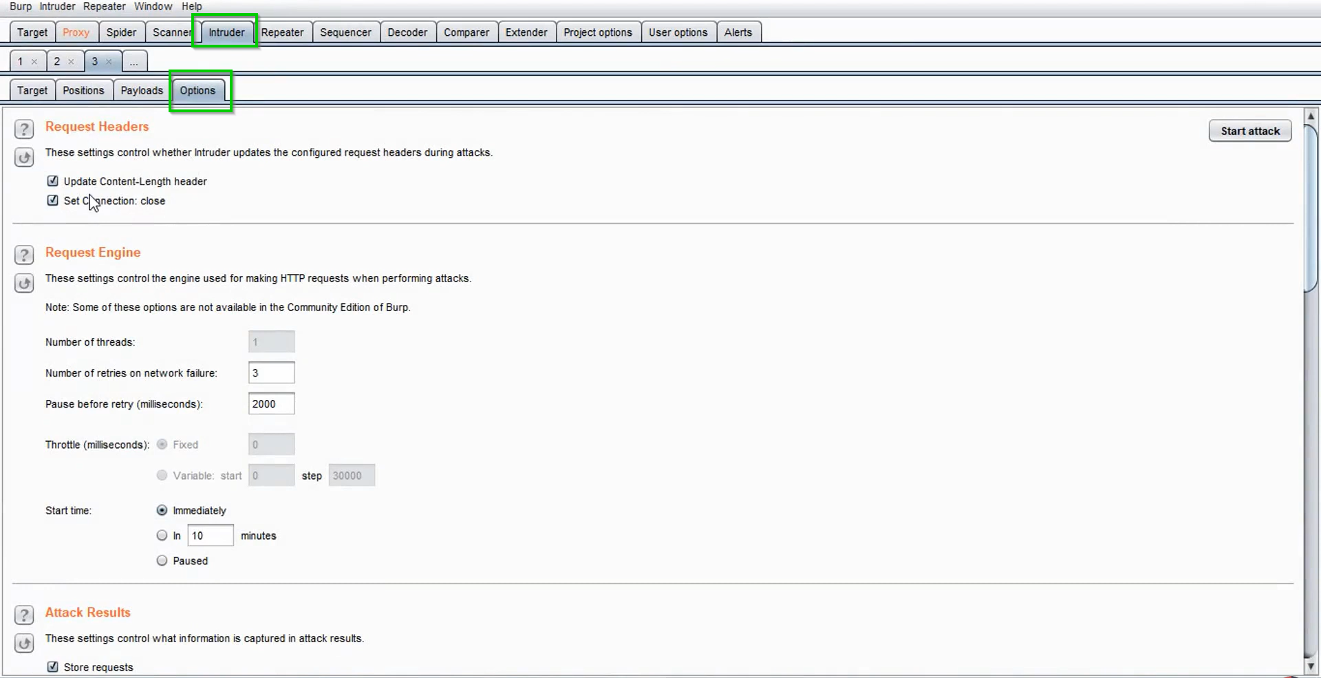Switch to the Payloads tab

click(140, 89)
